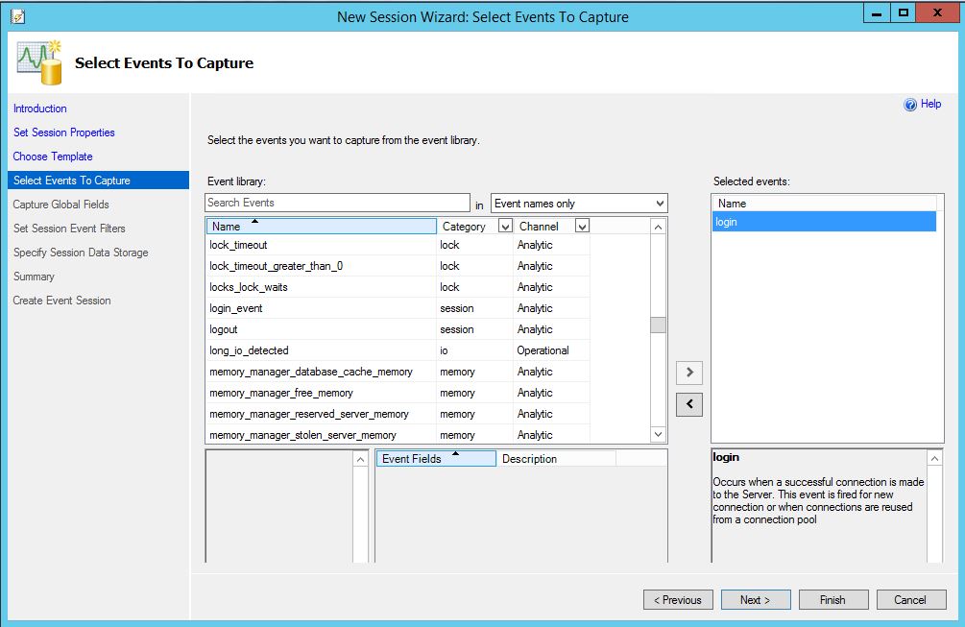Viewport: 965px width, 627px height.
Task: Open Specify Session Data Storage step
Action: tap(81, 253)
